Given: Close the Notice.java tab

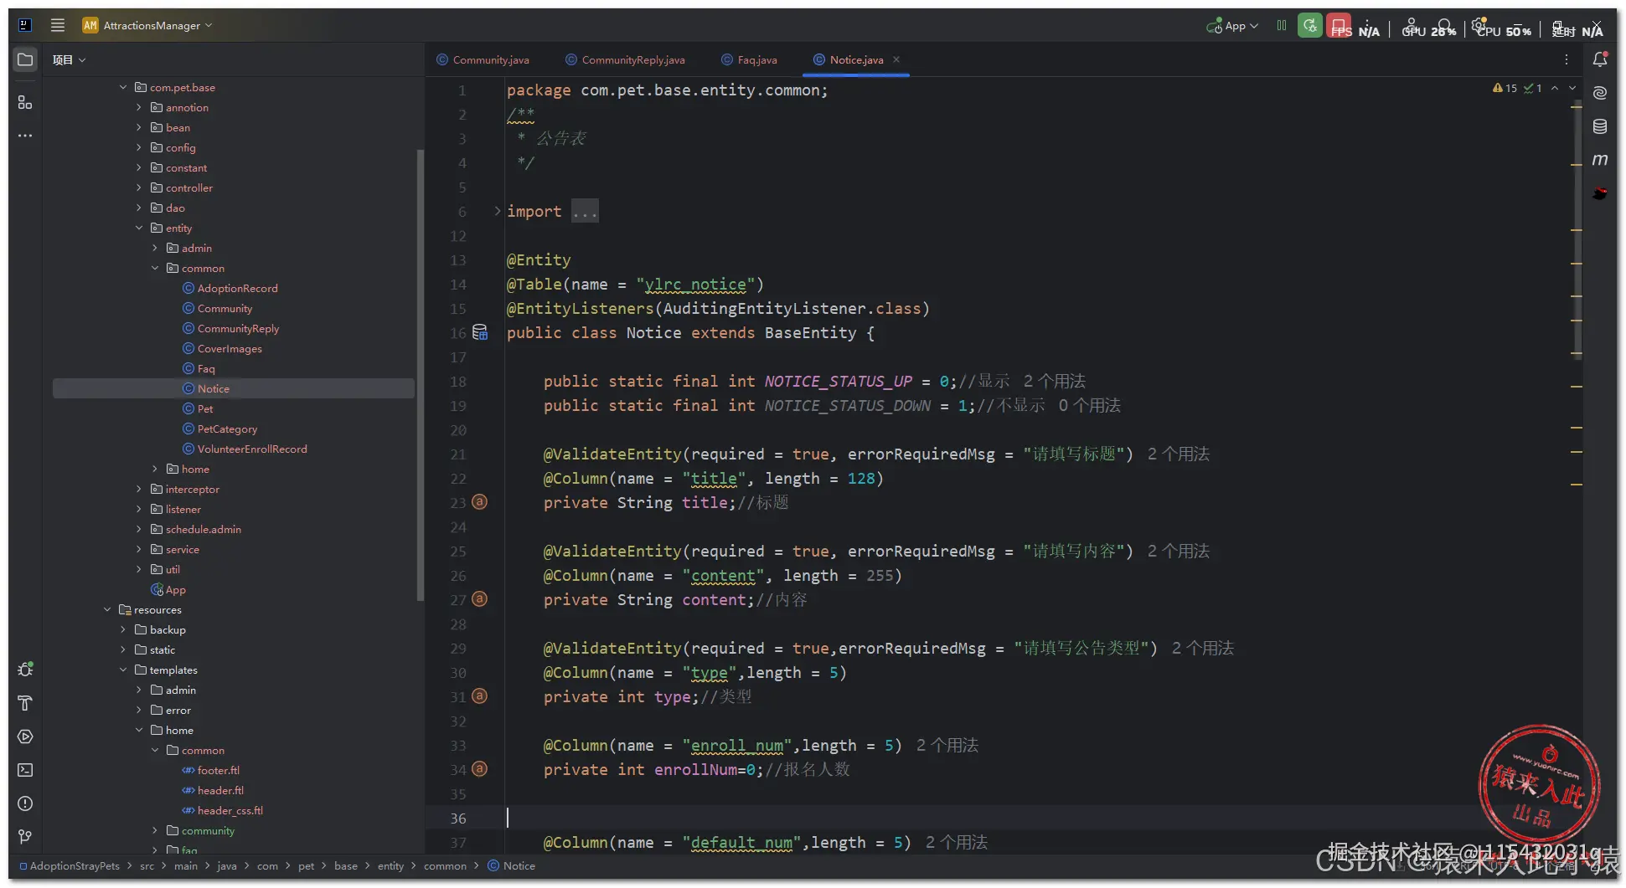Looking at the screenshot, I should [896, 59].
